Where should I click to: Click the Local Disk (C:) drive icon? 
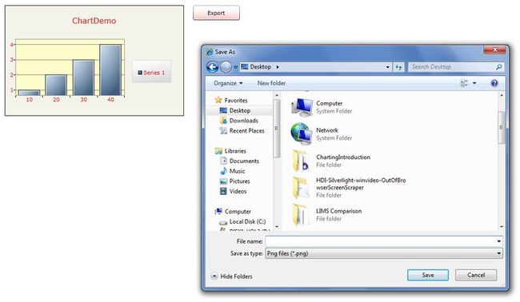pos(223,222)
